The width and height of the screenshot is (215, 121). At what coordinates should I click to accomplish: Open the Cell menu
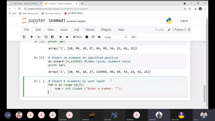click(x=77, y=30)
